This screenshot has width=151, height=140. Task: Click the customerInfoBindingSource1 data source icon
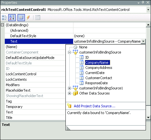click(x=75, y=88)
